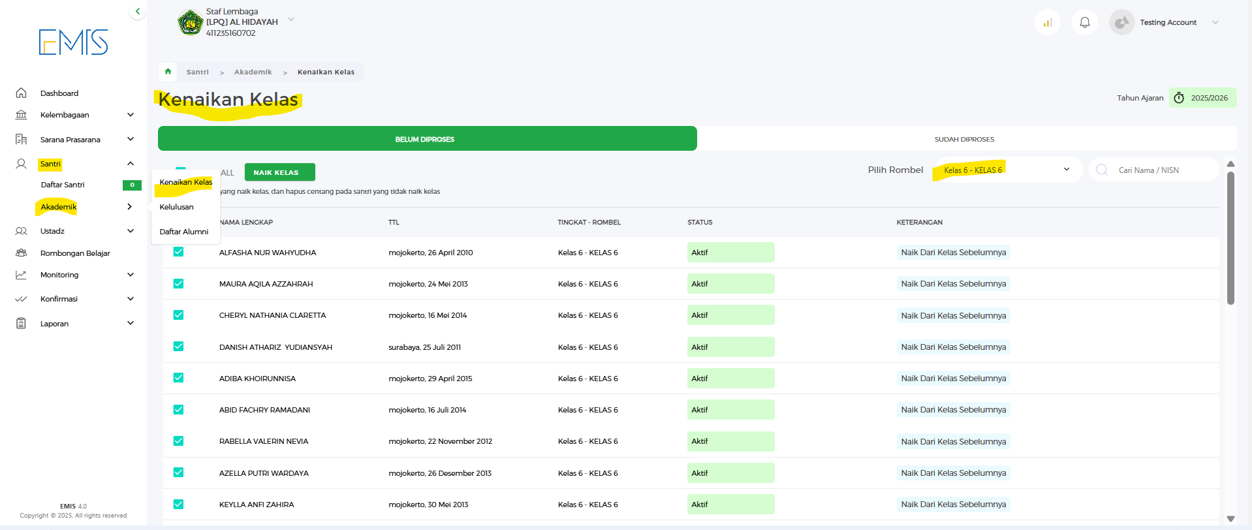
Task: Click the Konfirmasi double-check icon
Action: tap(21, 299)
